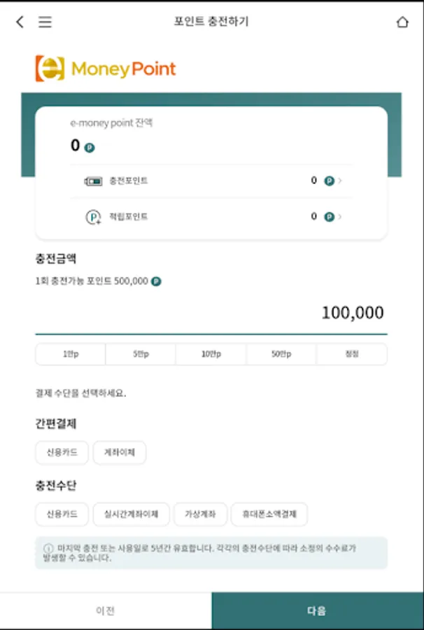The image size is (424, 630).
Task: Click the e-MoneyPoint logo
Action: point(106,69)
